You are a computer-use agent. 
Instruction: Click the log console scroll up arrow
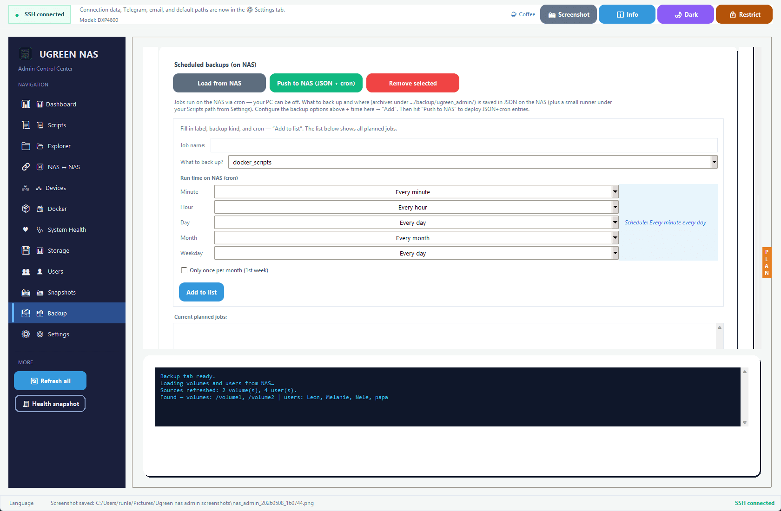[745, 372]
